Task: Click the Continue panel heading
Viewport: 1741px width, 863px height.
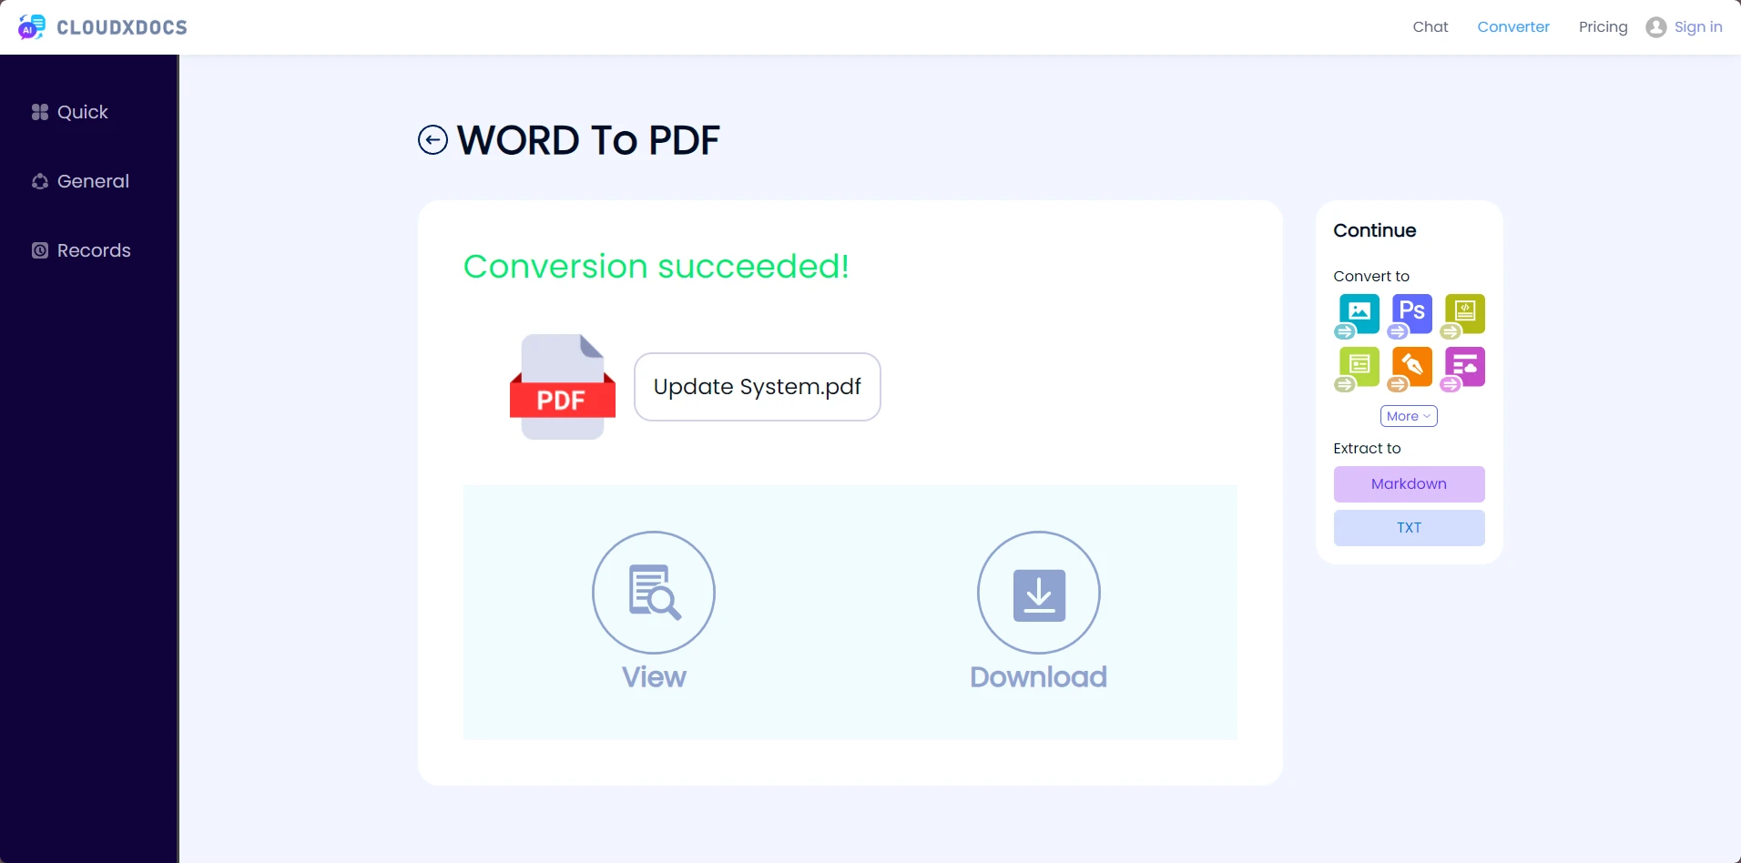Action: 1374,230
